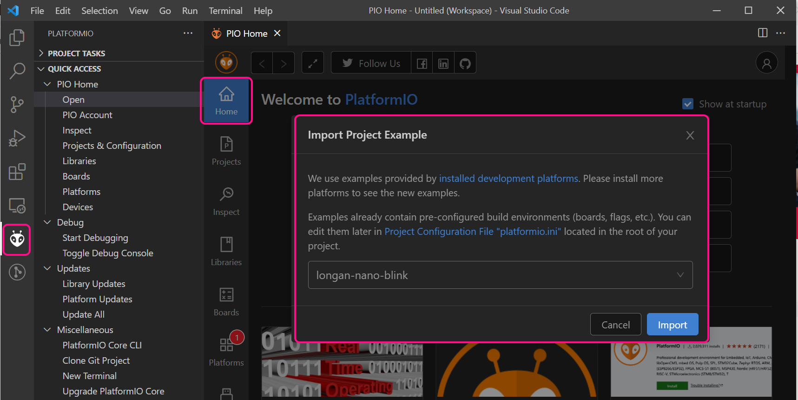This screenshot has height=400, width=798.
Task: Click the expand fullscreen icon in PIO Home
Action: click(313, 63)
